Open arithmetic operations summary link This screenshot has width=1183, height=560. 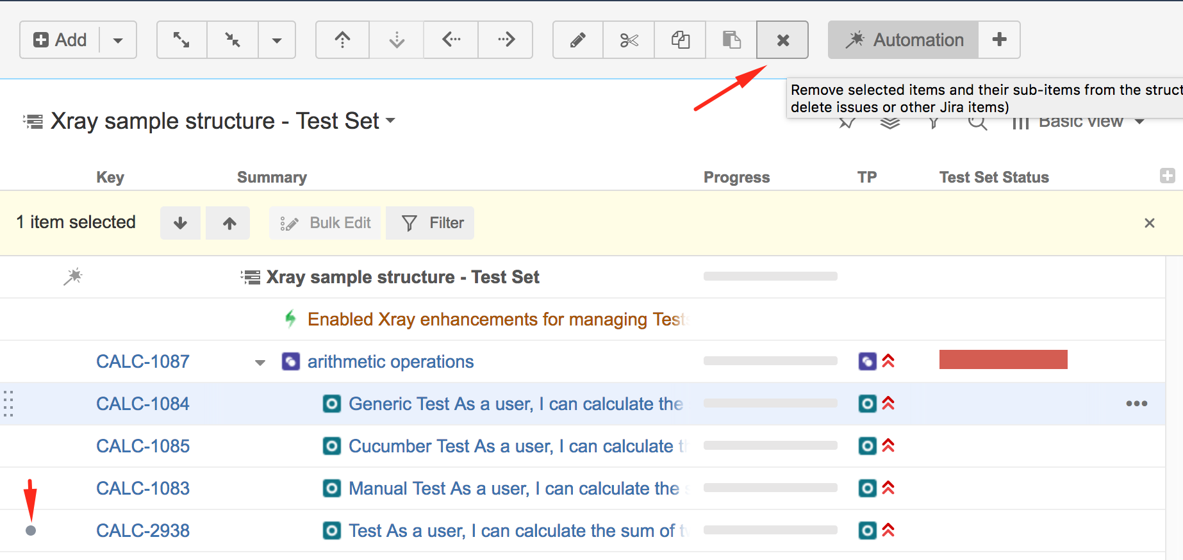coord(390,361)
